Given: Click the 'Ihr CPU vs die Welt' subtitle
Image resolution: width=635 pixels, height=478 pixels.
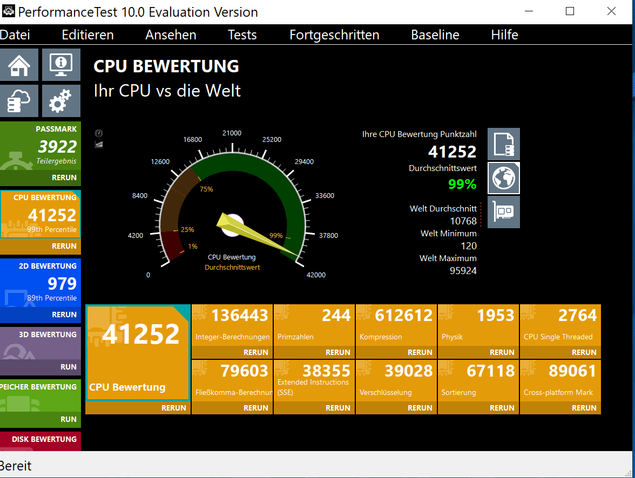Looking at the screenshot, I should coord(167,91).
